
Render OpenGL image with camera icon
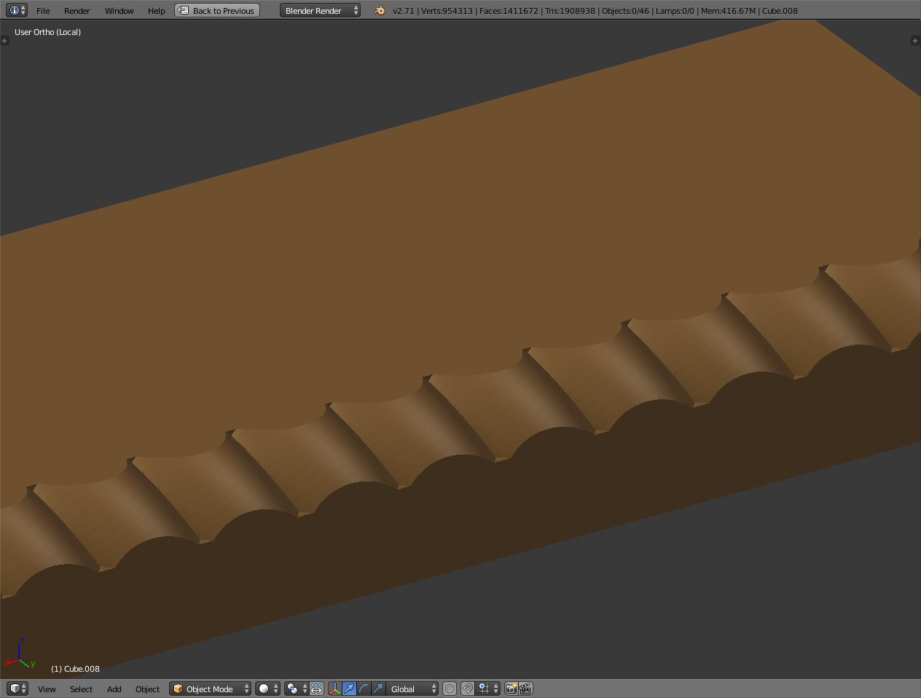click(x=512, y=689)
